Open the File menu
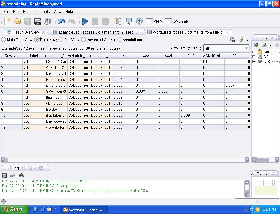Viewport: 280px width, 214px height. pos(6,12)
